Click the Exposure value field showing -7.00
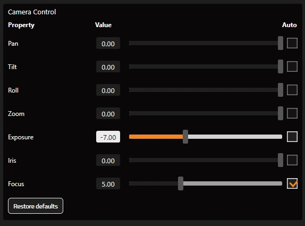The height and width of the screenshot is (226, 305). [x=108, y=137]
